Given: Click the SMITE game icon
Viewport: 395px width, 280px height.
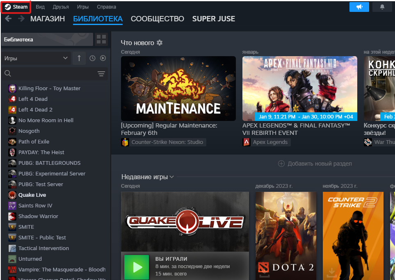Looking at the screenshot, I should click(x=12, y=227).
